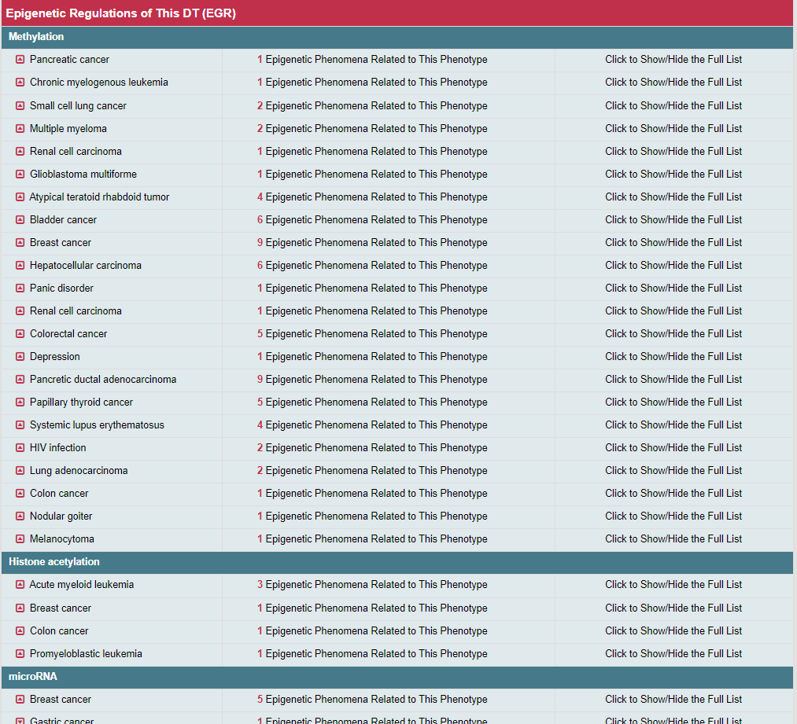Screen dimensions: 797x724
Task: Click the red icon beside Multiple myeloma
Action: click(x=20, y=128)
